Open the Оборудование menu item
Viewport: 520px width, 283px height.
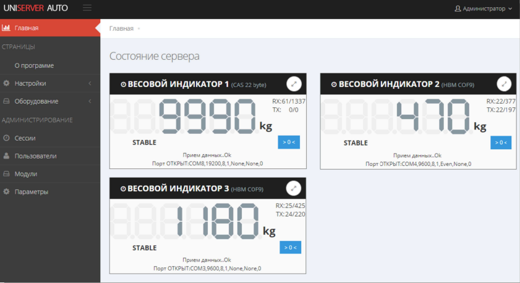pyautogui.click(x=50, y=101)
